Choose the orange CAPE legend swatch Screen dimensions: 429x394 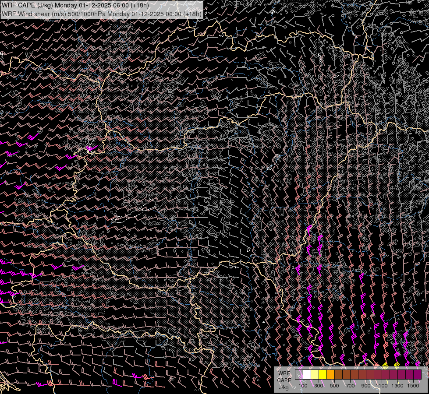click(330, 375)
